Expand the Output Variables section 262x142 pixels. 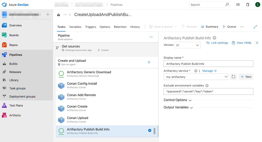click(178, 108)
